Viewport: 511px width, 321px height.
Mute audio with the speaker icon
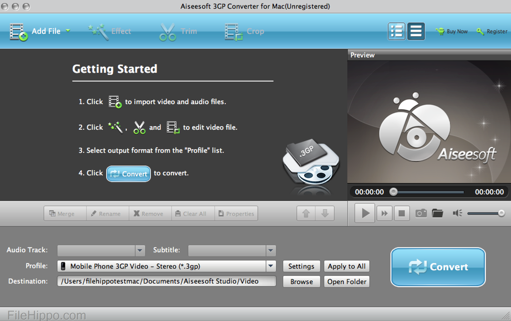(x=457, y=213)
